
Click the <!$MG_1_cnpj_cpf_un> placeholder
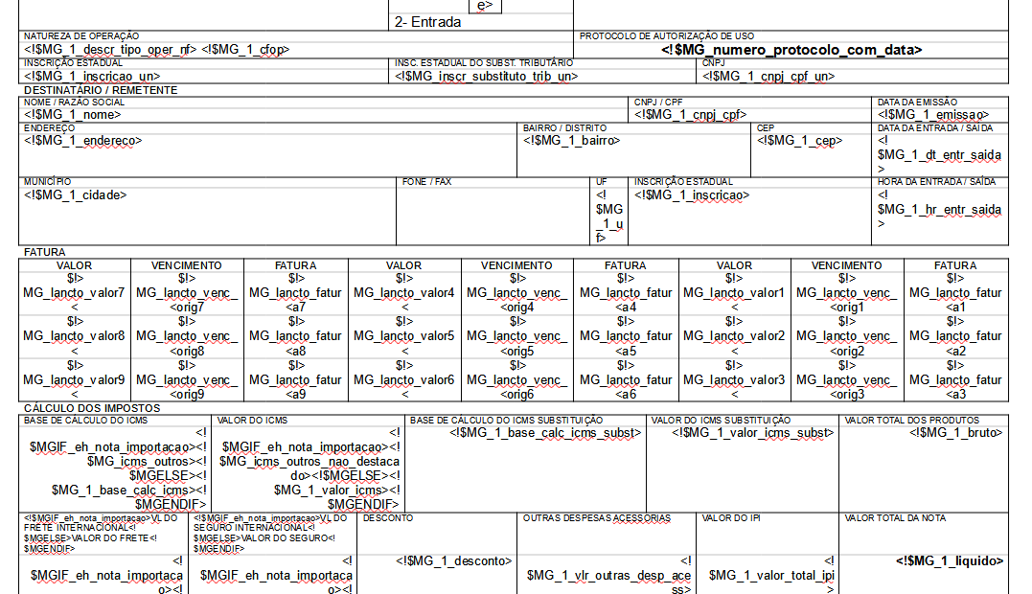[768, 77]
